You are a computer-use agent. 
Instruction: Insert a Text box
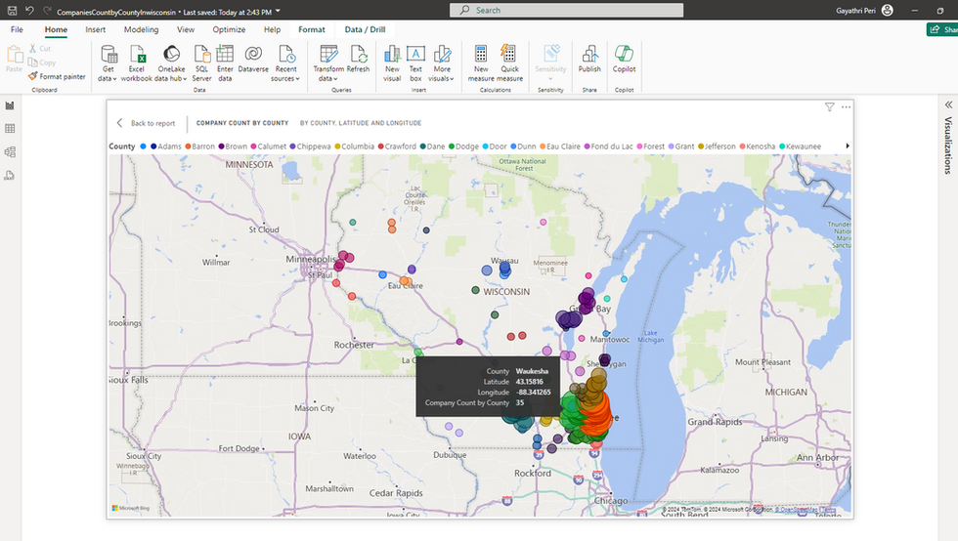pyautogui.click(x=415, y=62)
